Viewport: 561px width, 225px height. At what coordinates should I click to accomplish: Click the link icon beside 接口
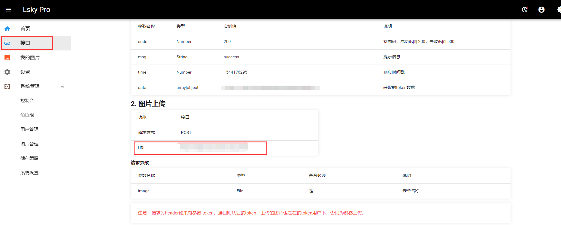pos(7,43)
